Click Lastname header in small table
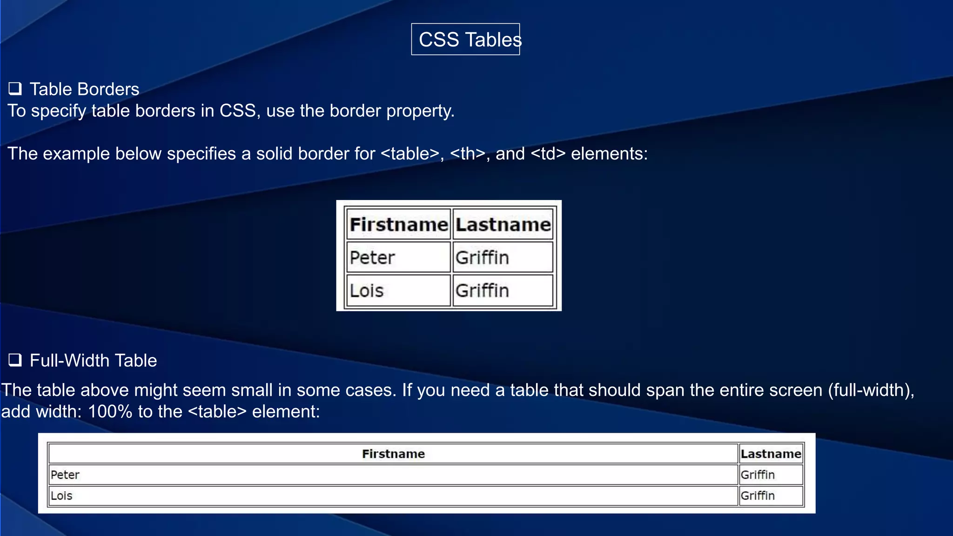The image size is (953, 536). tap(503, 225)
